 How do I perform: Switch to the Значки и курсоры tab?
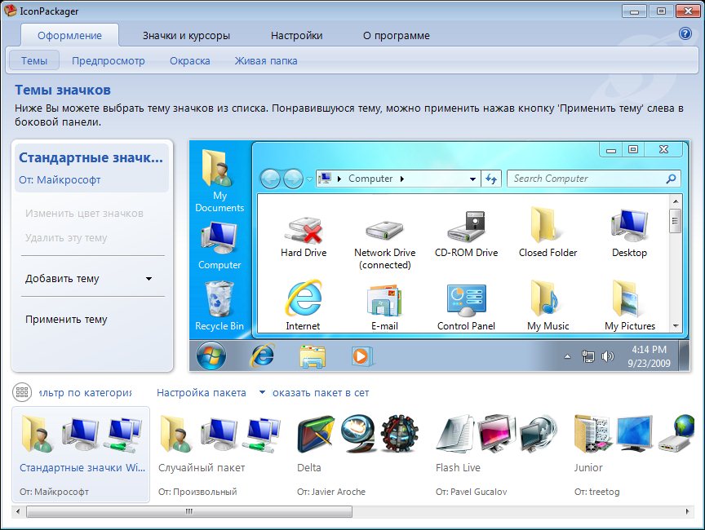click(x=186, y=36)
